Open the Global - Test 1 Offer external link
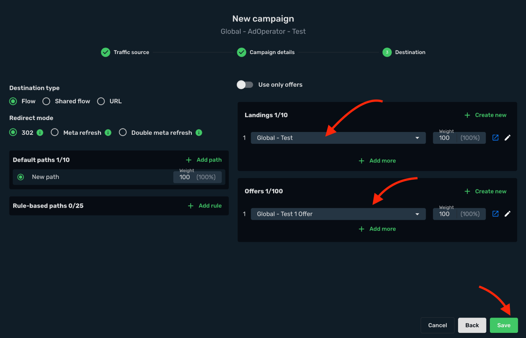 tap(495, 214)
